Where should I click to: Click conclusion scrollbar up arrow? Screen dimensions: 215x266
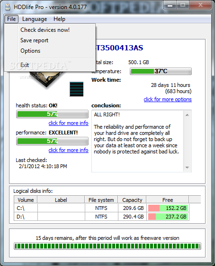point(187,115)
